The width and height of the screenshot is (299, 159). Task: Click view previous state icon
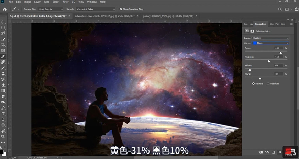(267, 152)
